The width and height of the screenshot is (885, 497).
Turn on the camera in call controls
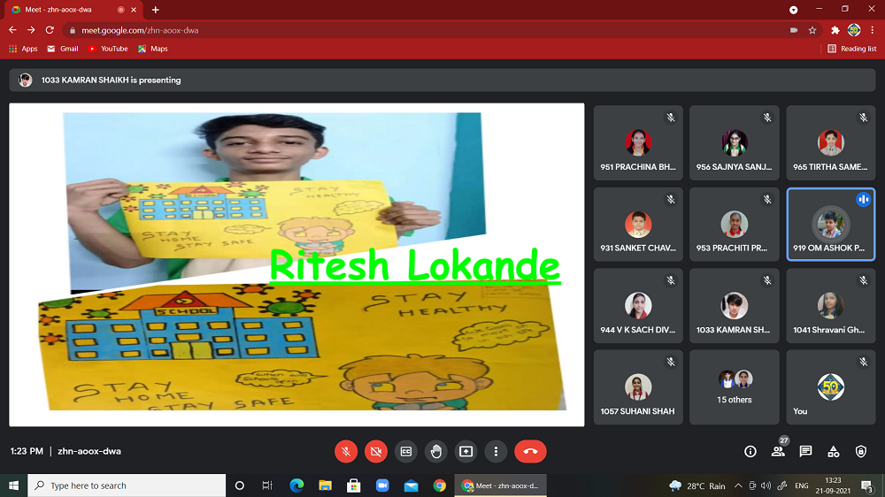tap(376, 451)
